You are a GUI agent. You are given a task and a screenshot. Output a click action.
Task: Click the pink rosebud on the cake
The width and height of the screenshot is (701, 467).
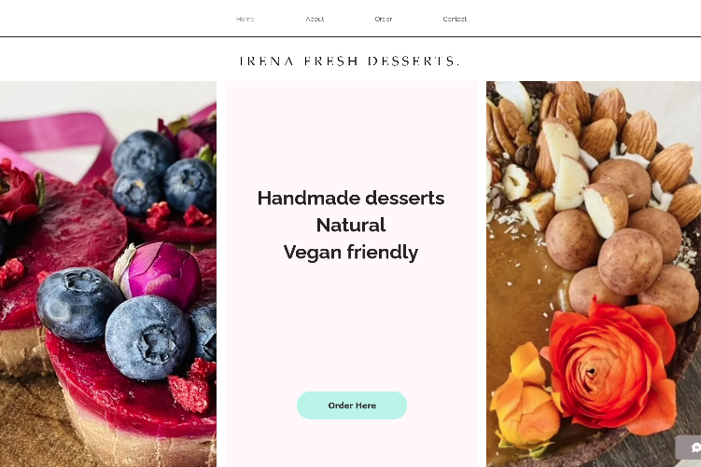[x=160, y=274]
